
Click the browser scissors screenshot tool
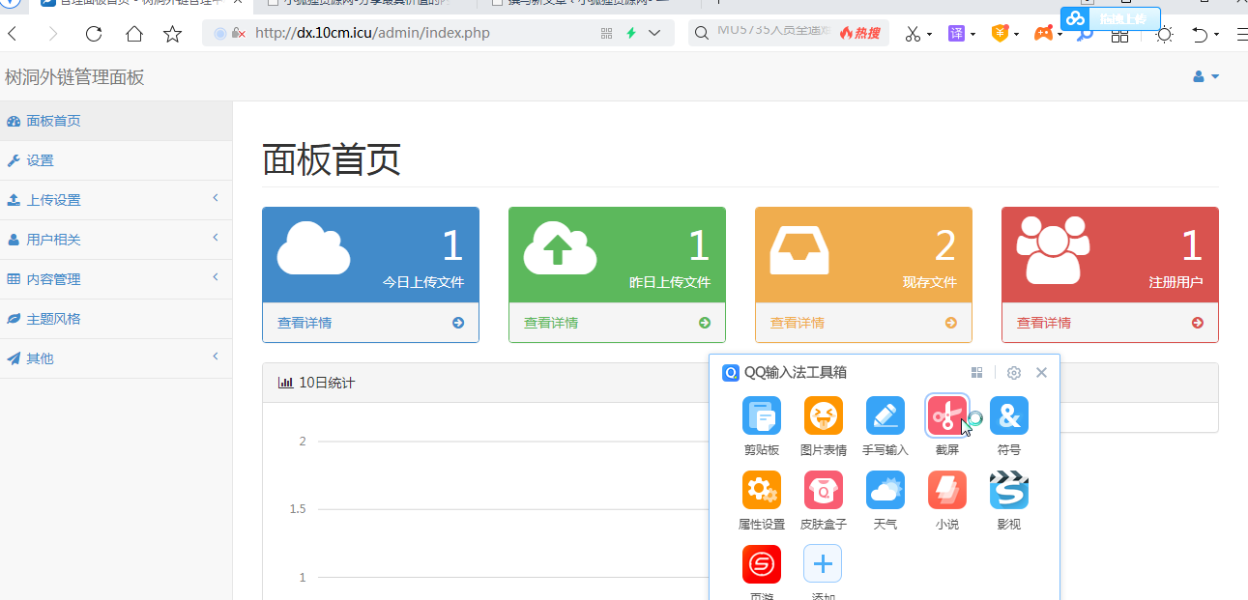point(913,35)
